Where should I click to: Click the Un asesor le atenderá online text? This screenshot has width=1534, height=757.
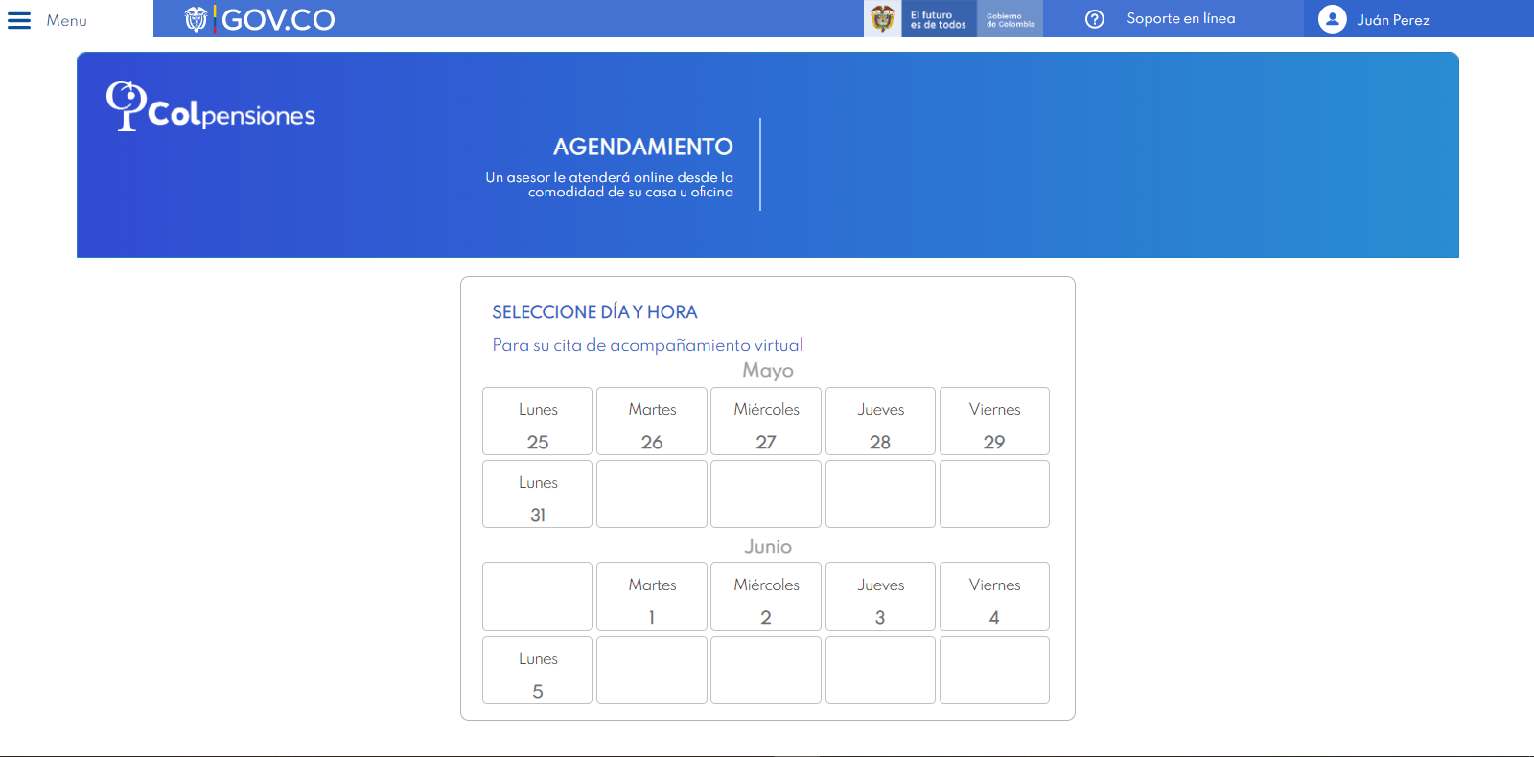click(x=610, y=185)
